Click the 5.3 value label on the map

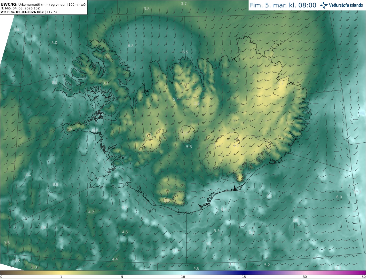click(189, 147)
